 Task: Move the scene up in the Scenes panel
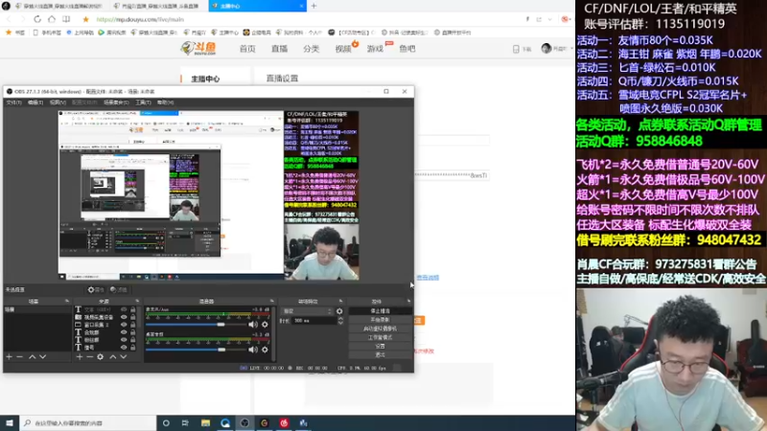pos(33,356)
